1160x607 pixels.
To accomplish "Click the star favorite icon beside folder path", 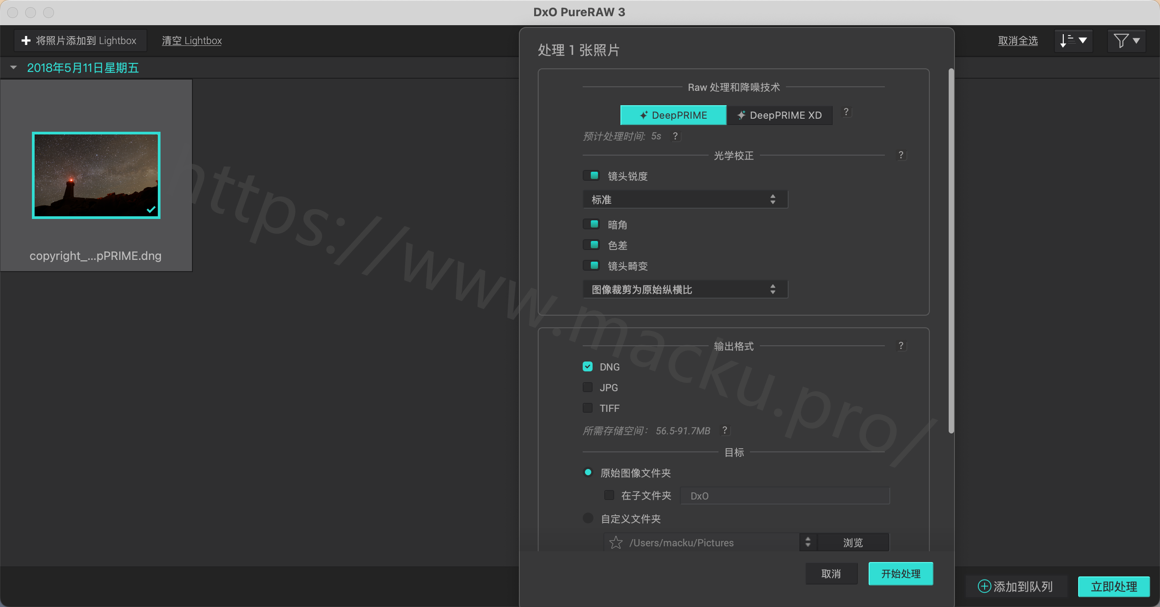I will (x=616, y=543).
